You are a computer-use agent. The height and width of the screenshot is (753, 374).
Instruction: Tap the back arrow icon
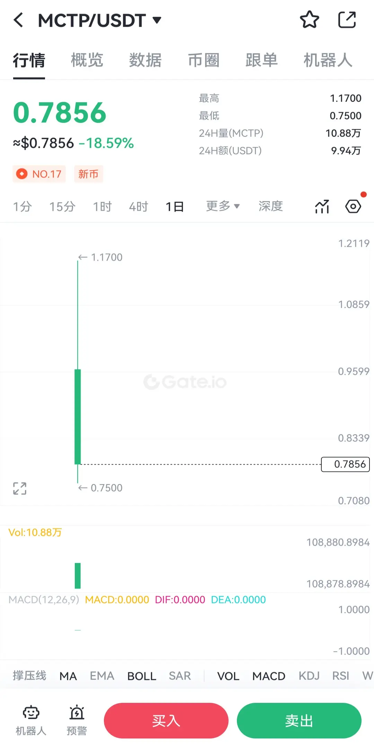click(x=19, y=20)
